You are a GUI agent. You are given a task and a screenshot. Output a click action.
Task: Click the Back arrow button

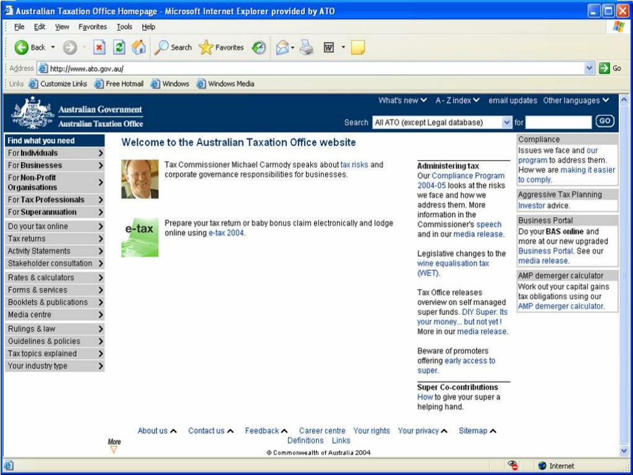point(22,47)
